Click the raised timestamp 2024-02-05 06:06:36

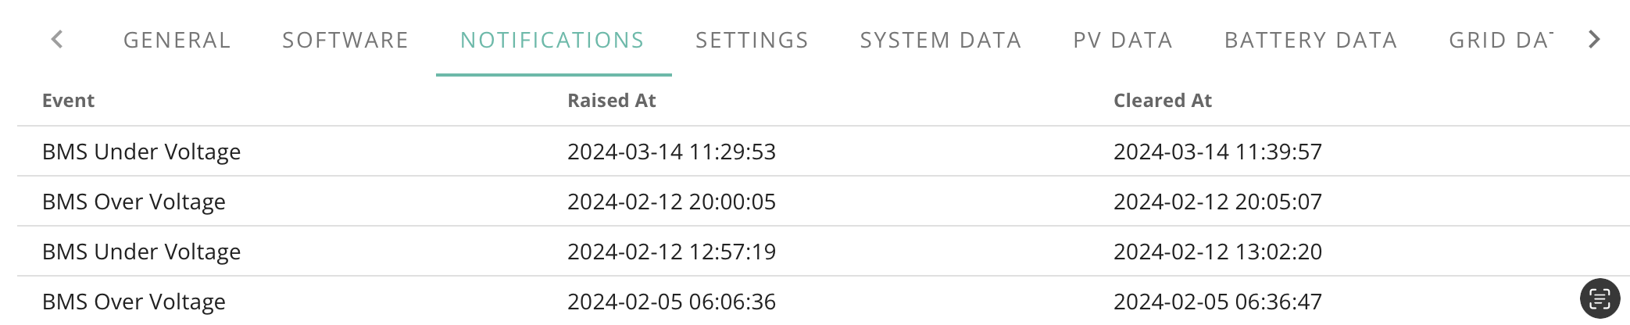point(671,302)
